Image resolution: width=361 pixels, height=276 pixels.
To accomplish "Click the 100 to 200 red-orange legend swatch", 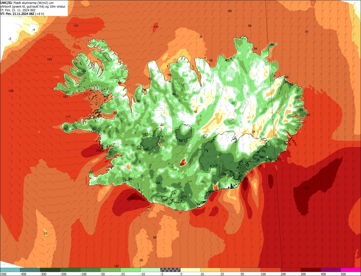I will point(270,270).
